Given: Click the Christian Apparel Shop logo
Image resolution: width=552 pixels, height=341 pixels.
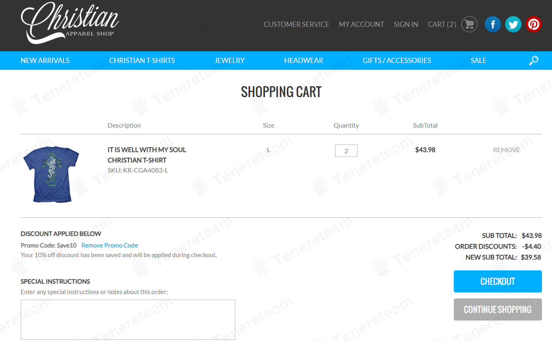Looking at the screenshot, I should coord(70,23).
